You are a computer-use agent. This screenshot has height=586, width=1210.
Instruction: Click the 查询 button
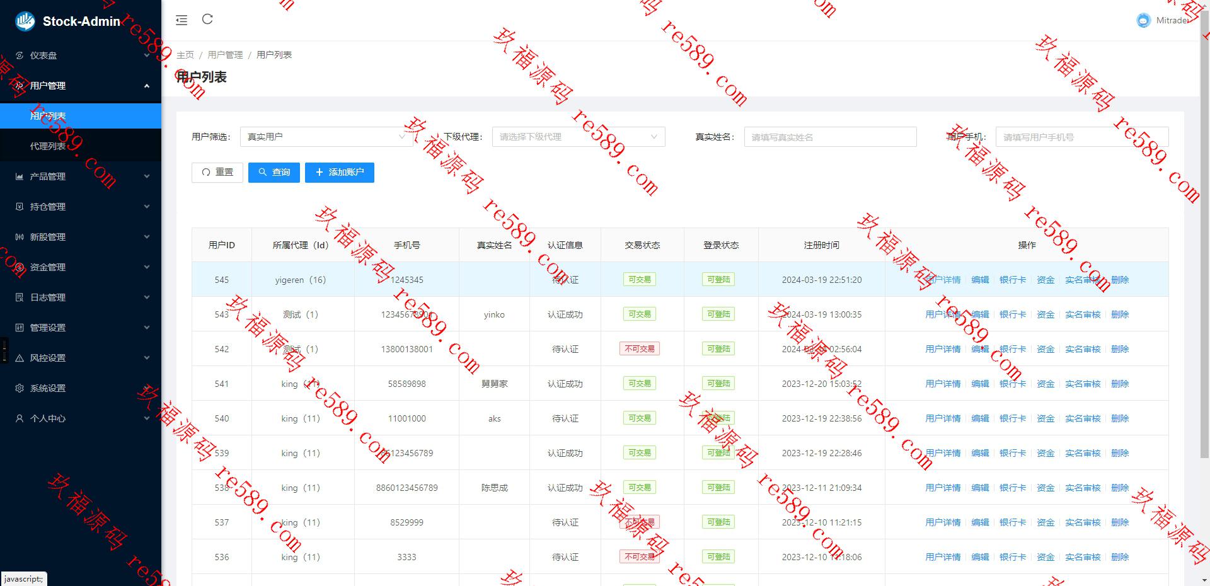tap(274, 172)
